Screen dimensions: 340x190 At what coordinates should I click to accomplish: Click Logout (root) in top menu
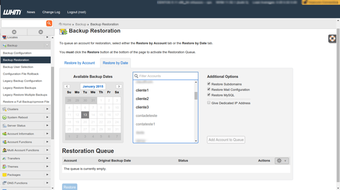77,12
